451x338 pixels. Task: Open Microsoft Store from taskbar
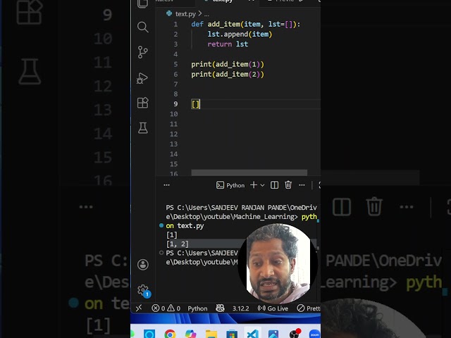point(232,334)
